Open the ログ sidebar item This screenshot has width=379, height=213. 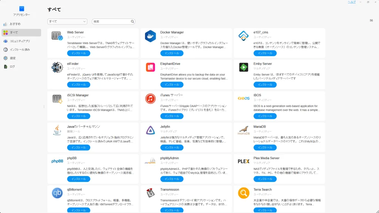21,67
